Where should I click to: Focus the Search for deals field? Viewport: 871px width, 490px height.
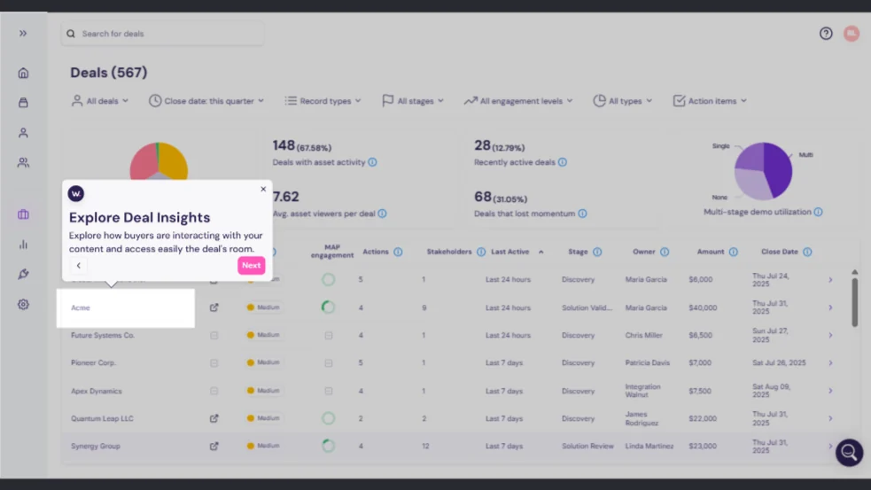162,34
